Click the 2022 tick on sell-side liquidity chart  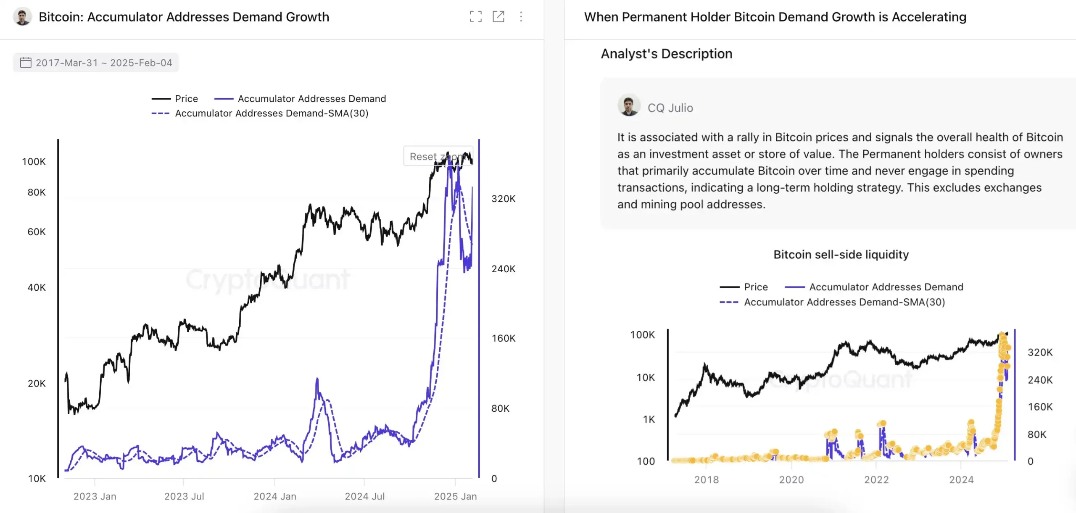pos(876,479)
